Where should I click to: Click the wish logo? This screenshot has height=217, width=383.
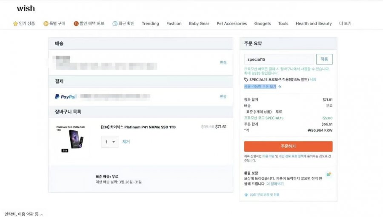26,8
